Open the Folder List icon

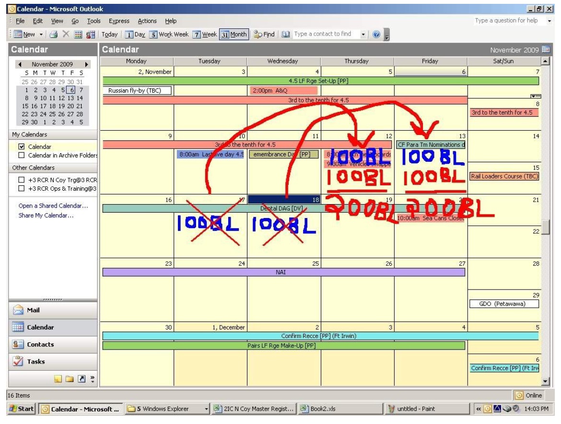point(70,379)
